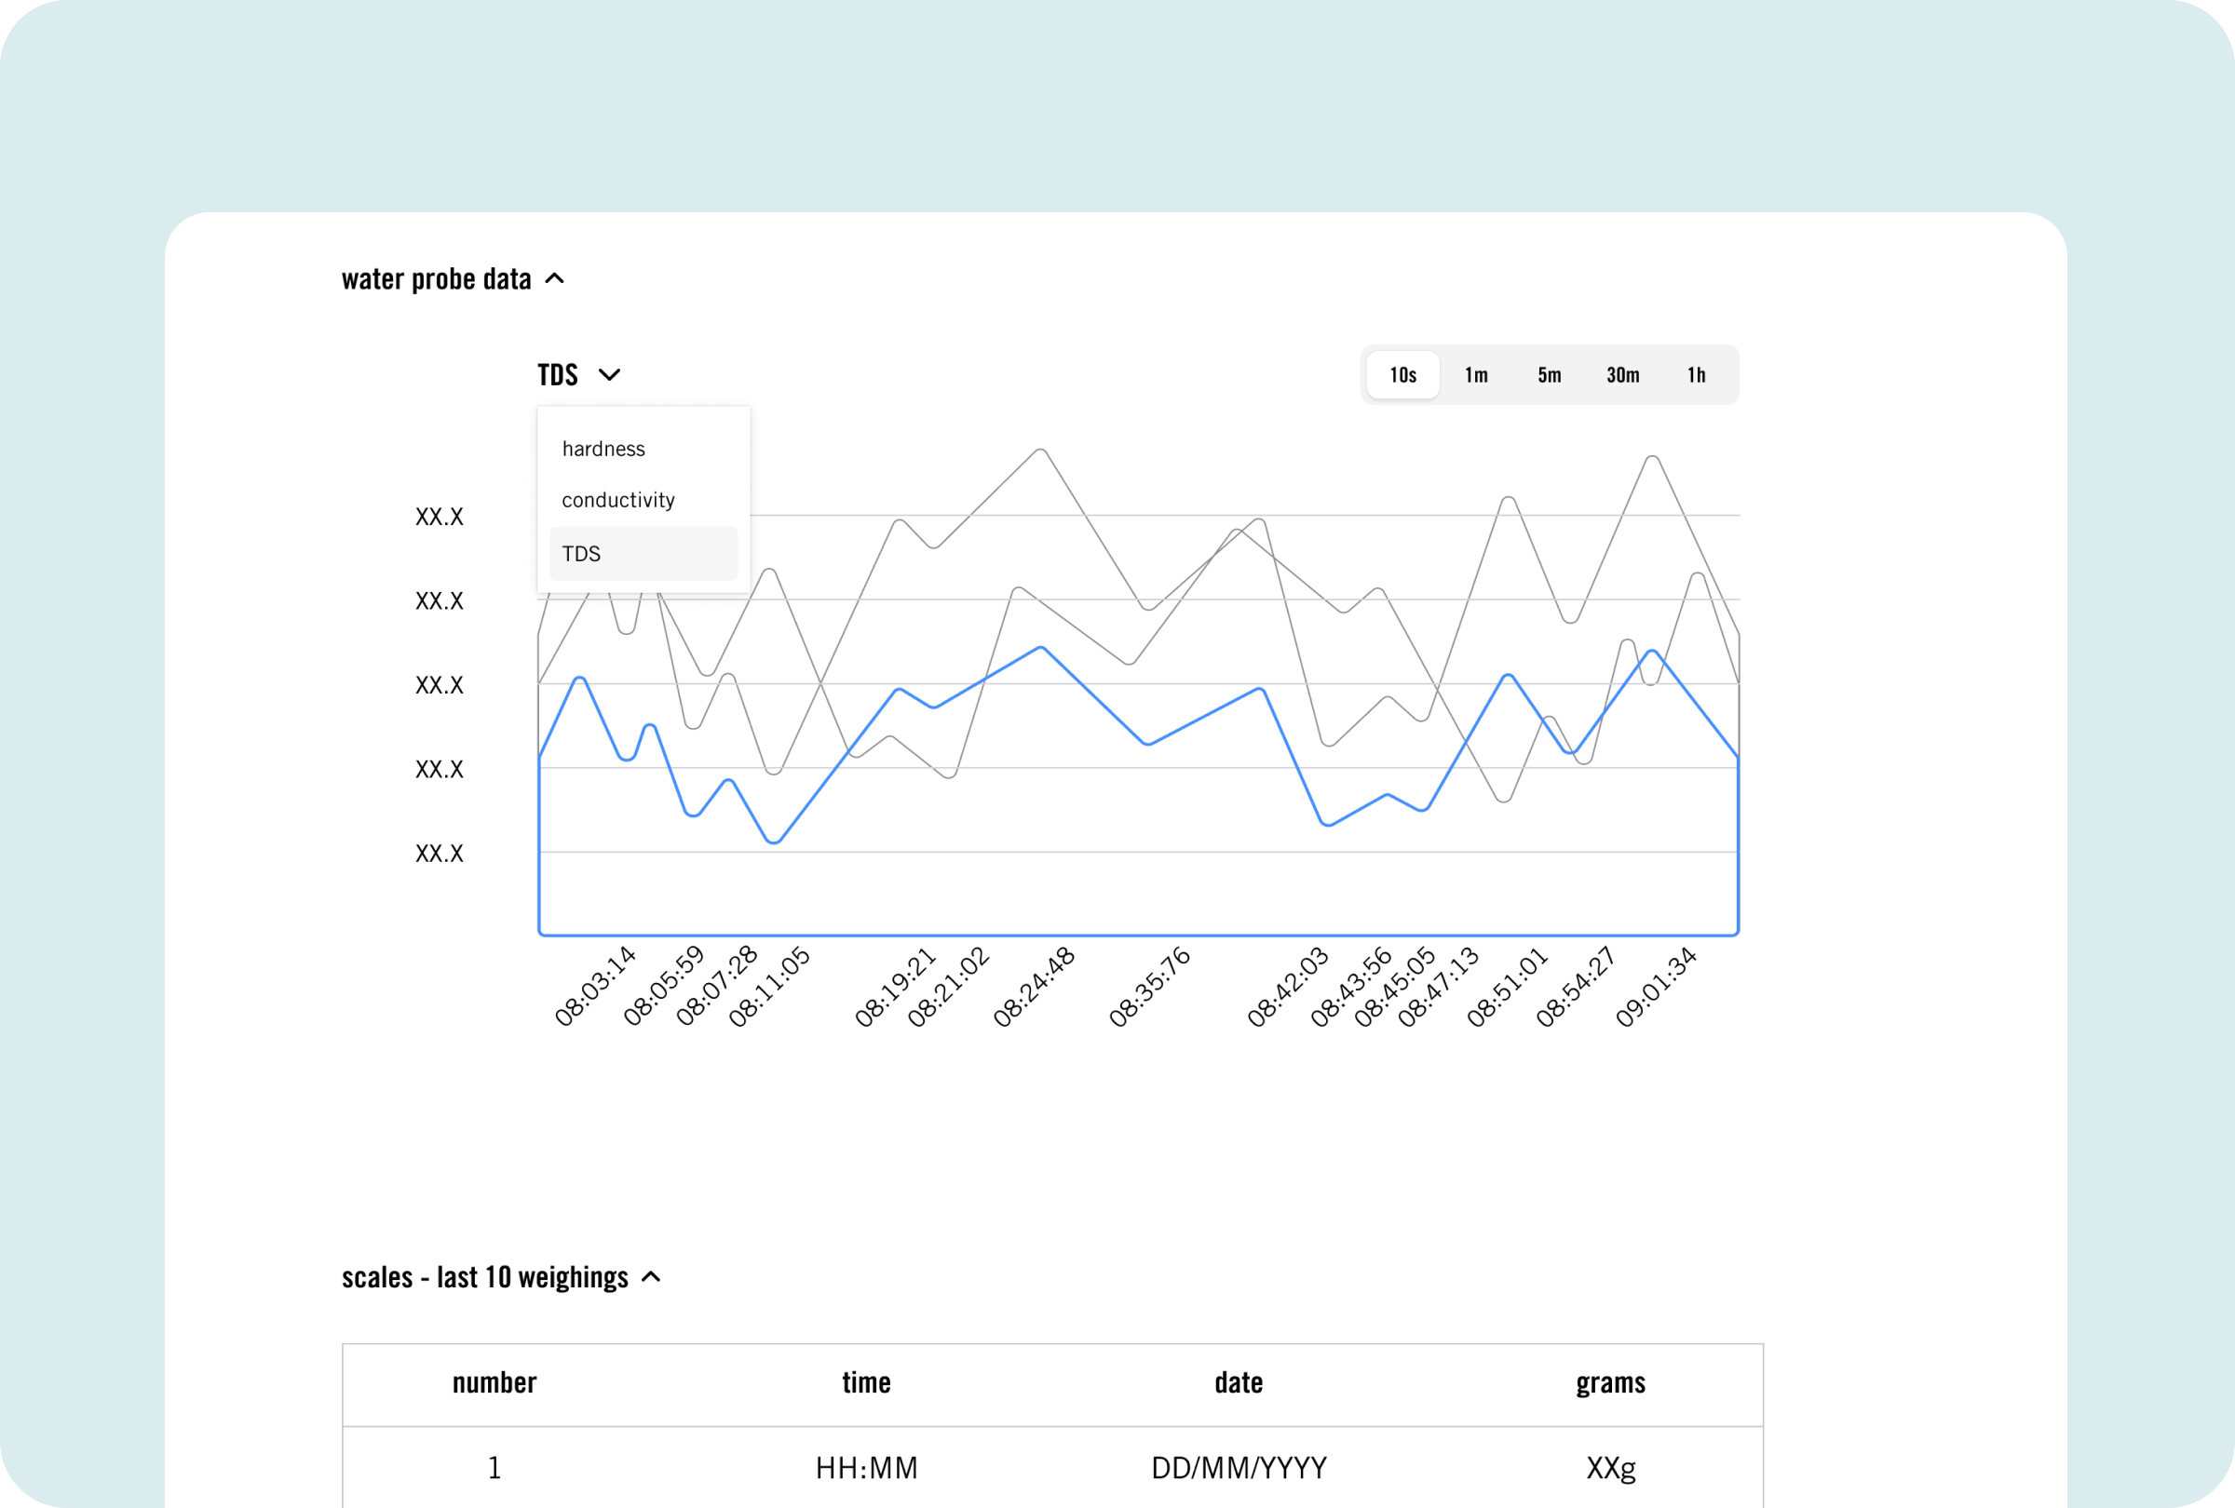
Task: Switch the chart interval to 30m
Action: point(1622,375)
